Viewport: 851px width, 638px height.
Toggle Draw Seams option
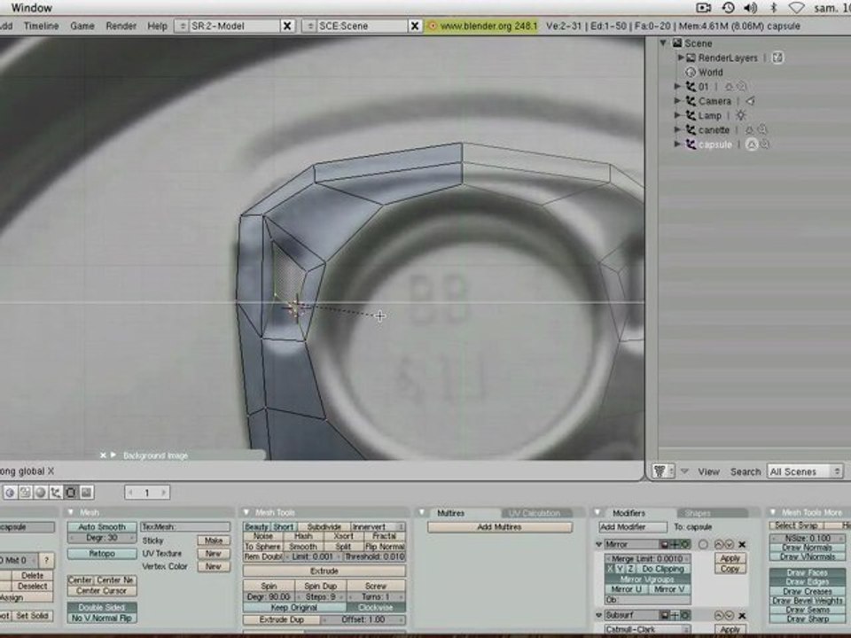(x=807, y=610)
